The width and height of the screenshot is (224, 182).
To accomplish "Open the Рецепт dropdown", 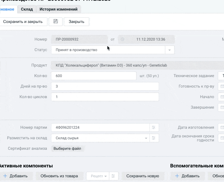I will (98, 176).
